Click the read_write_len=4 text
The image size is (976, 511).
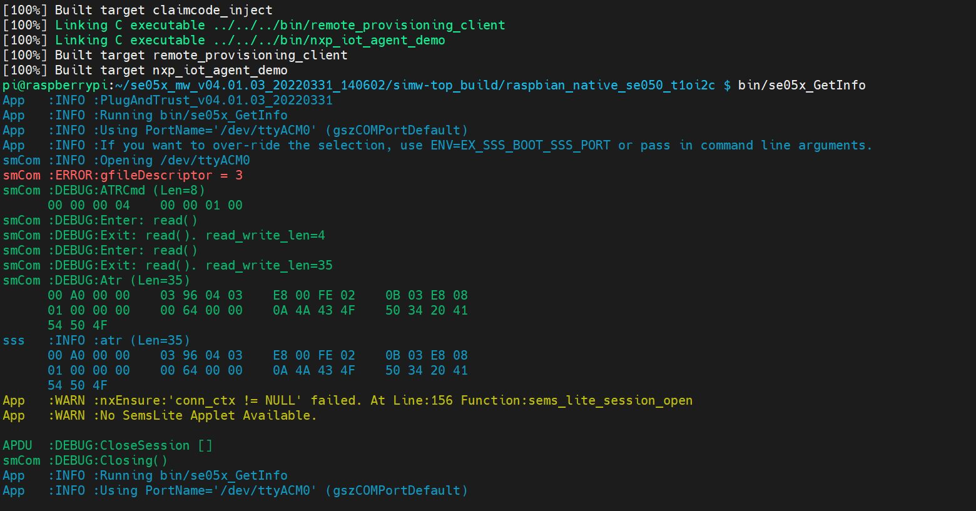click(265, 235)
